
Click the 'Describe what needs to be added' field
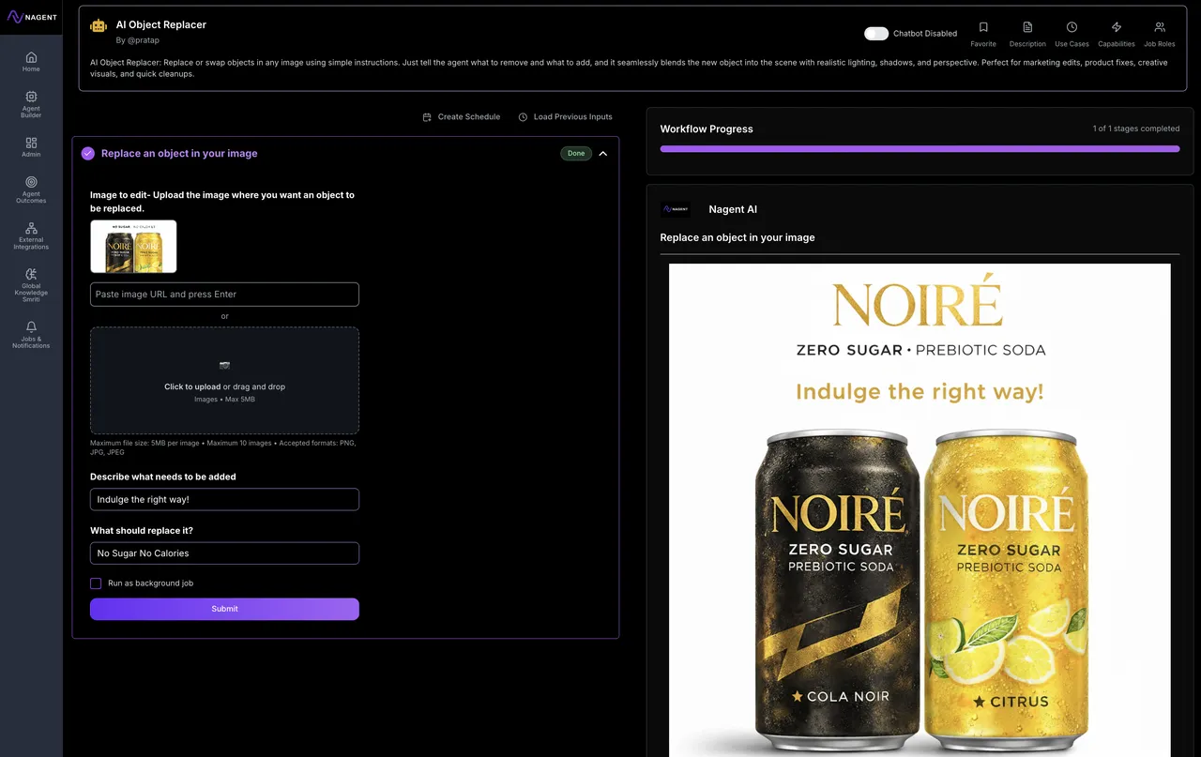224,500
